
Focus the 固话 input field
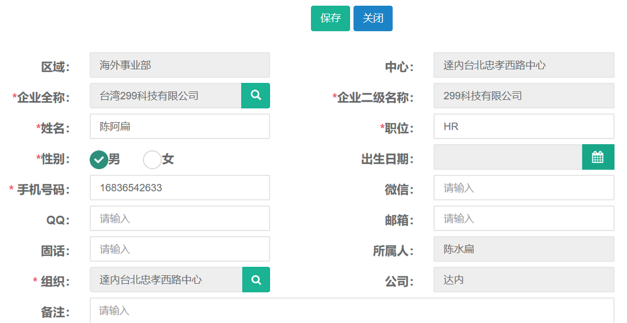[x=179, y=249]
